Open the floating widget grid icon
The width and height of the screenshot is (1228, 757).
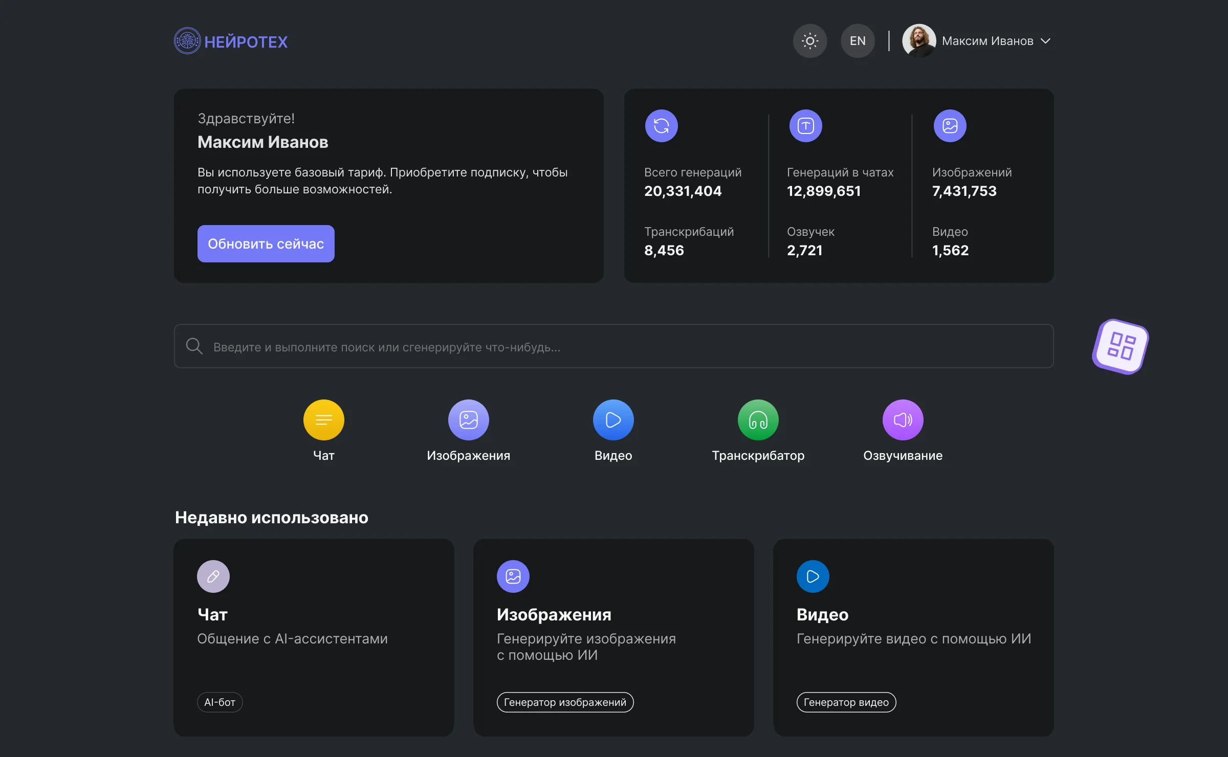click(x=1120, y=347)
